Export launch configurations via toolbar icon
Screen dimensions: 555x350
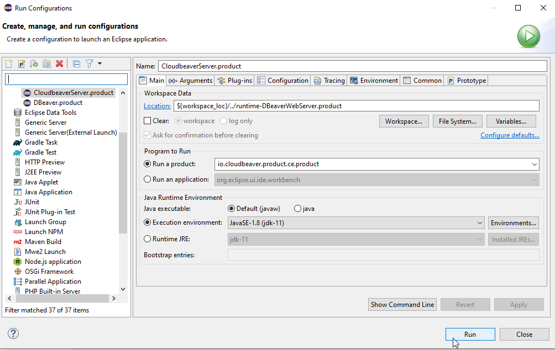(x=33, y=64)
